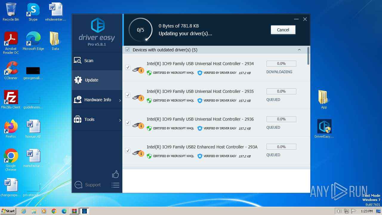
Task: Select the App folder on desktop
Action: pyautogui.click(x=324, y=100)
